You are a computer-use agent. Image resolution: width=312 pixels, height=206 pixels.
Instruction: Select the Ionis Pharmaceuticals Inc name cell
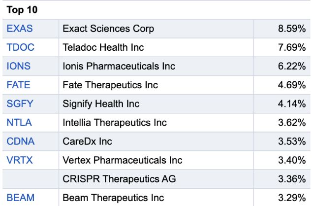coord(156,66)
